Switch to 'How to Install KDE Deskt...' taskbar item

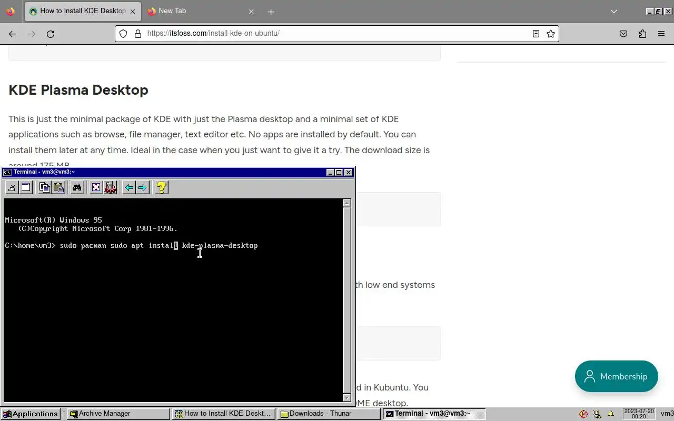tap(224, 414)
